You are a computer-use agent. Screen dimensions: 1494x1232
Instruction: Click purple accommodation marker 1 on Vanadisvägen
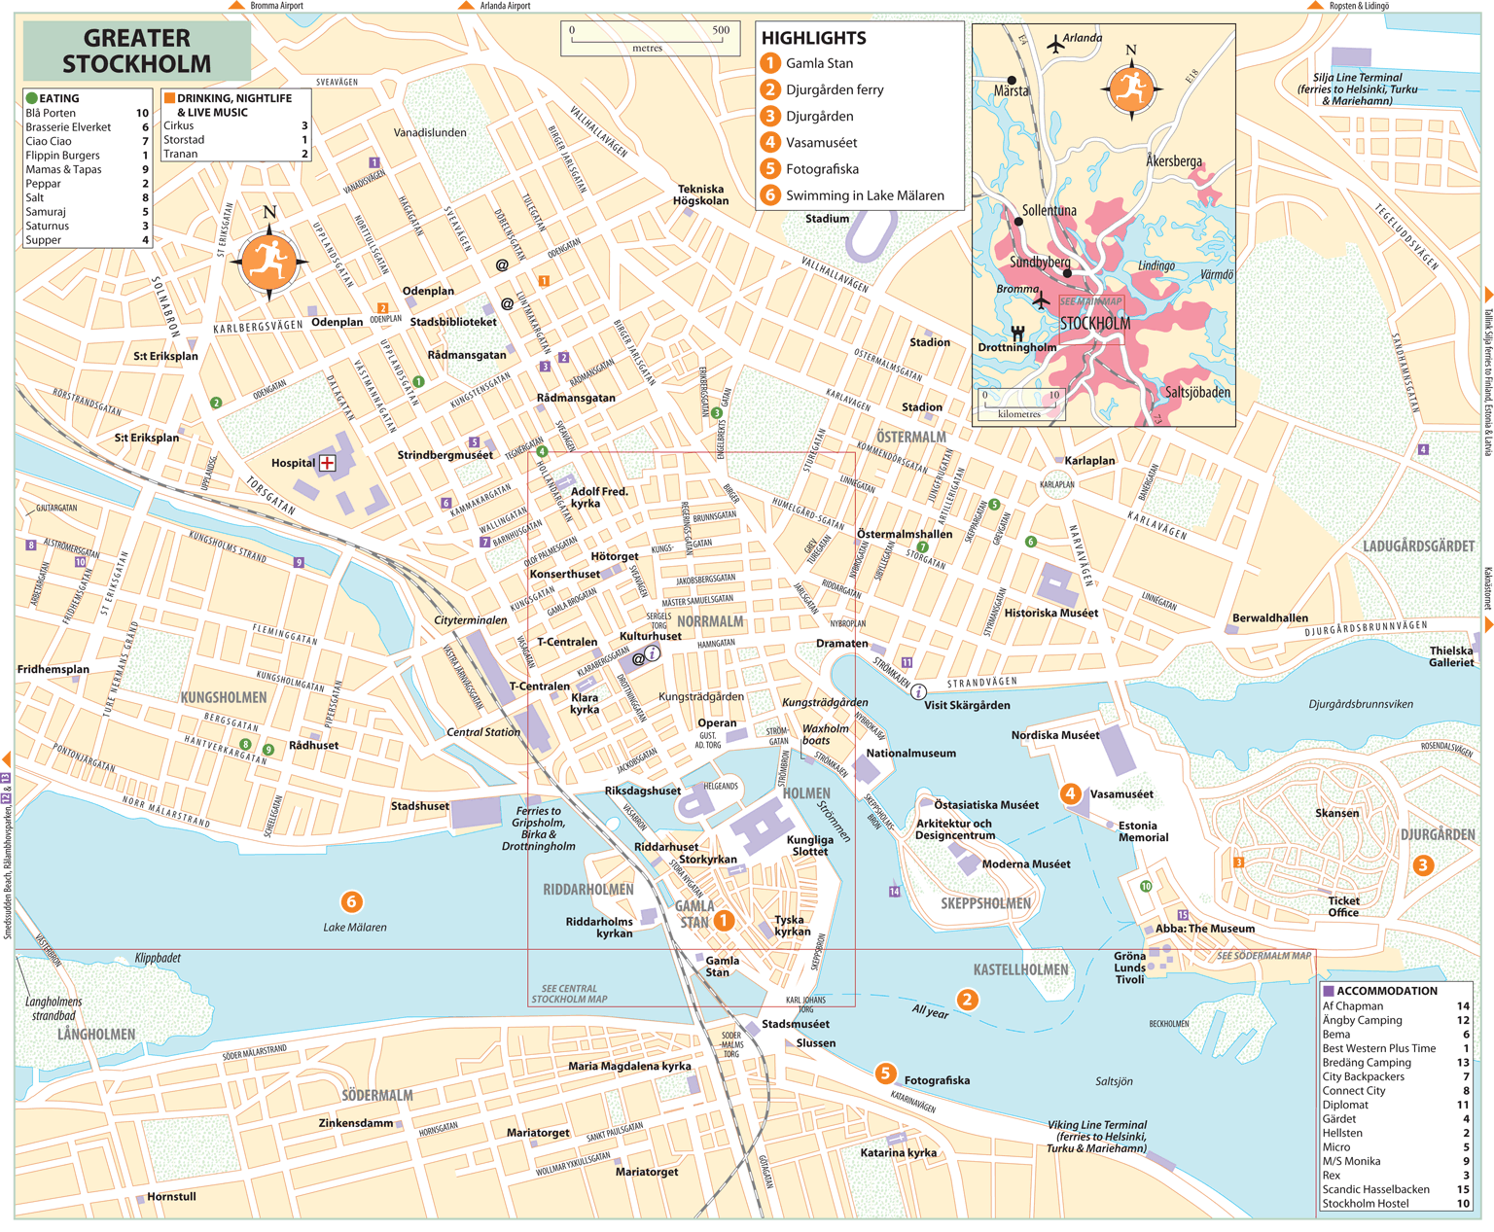coord(373,162)
